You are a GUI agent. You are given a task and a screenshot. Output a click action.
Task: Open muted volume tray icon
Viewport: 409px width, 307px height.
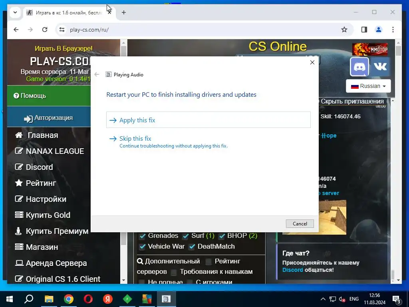tap(342, 299)
